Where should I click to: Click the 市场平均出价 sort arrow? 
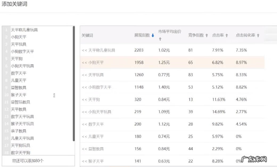coord(160,39)
